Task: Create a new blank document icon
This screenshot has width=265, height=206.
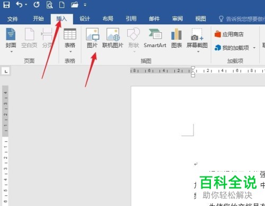Action: [61, 5]
